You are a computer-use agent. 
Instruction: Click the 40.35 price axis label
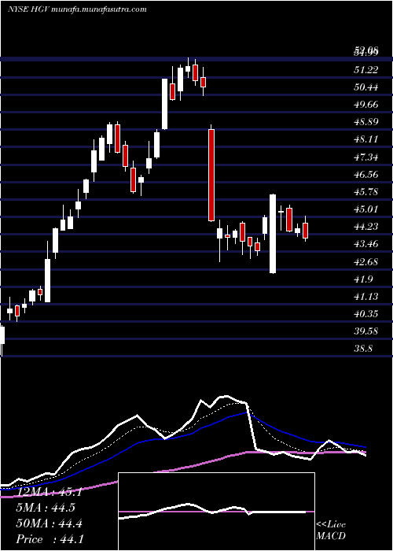(x=366, y=314)
